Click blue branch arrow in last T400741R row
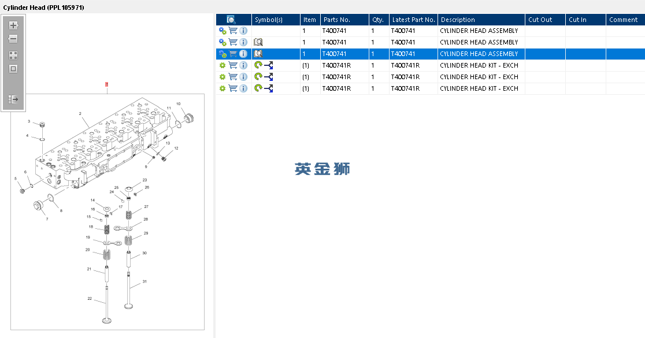645x338 pixels. tap(269, 88)
